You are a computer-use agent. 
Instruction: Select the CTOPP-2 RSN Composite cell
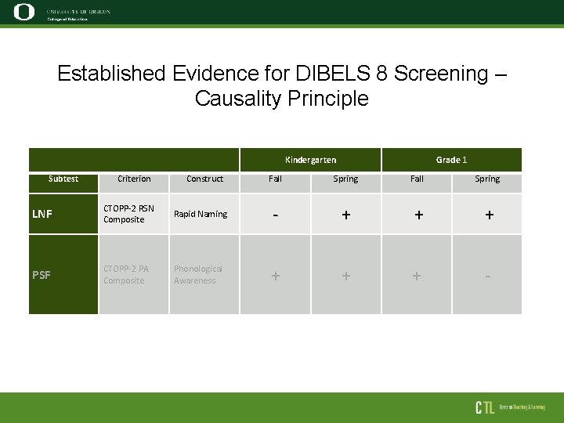tap(134, 214)
